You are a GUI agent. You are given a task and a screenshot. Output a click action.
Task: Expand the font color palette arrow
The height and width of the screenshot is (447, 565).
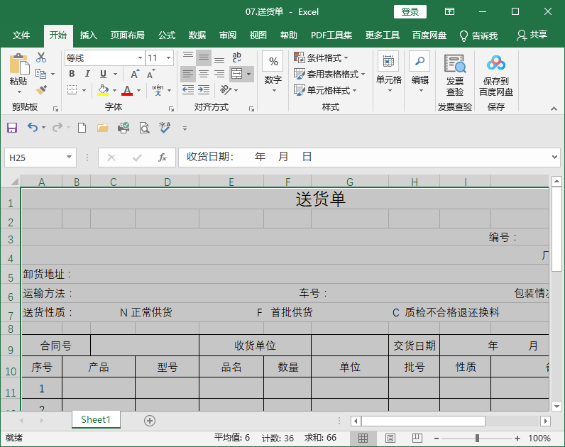click(x=138, y=90)
